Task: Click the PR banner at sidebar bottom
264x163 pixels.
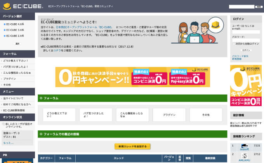Action: click(17, 161)
